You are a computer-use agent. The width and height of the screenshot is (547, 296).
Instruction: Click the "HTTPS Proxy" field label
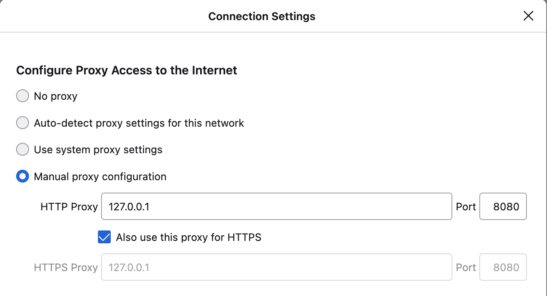coord(66,267)
